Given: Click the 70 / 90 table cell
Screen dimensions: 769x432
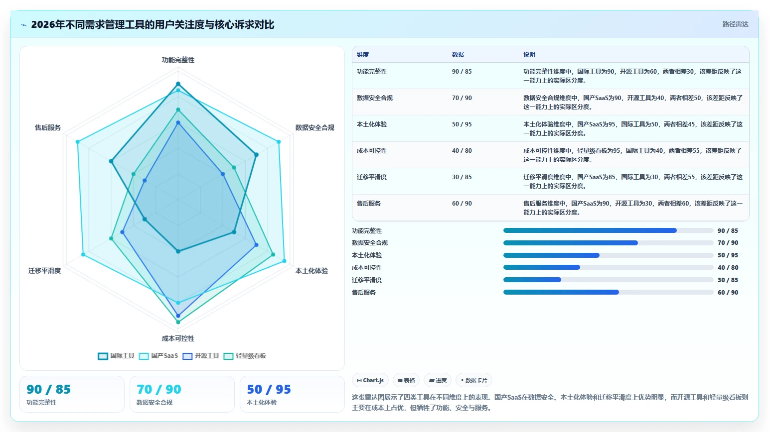Looking at the screenshot, I should (x=462, y=98).
